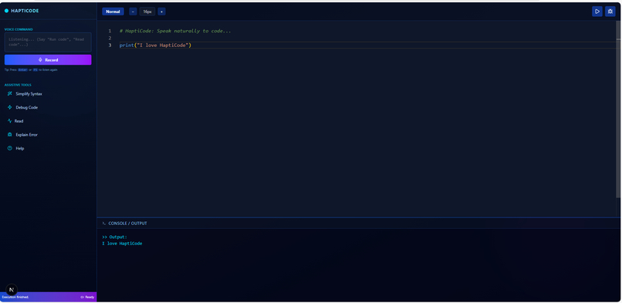Click the cyan dot logo beside HAPTICODE
Viewport: 622px width, 303px height.
coord(6,11)
